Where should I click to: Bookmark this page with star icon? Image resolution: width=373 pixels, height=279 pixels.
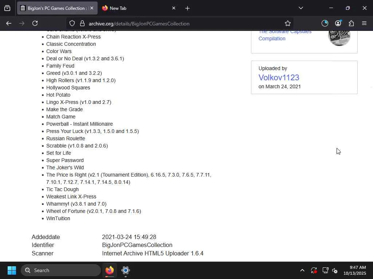click(x=288, y=24)
